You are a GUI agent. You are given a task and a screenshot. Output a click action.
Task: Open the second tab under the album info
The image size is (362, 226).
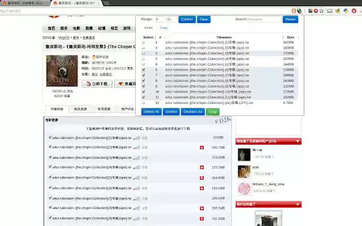[80, 109]
